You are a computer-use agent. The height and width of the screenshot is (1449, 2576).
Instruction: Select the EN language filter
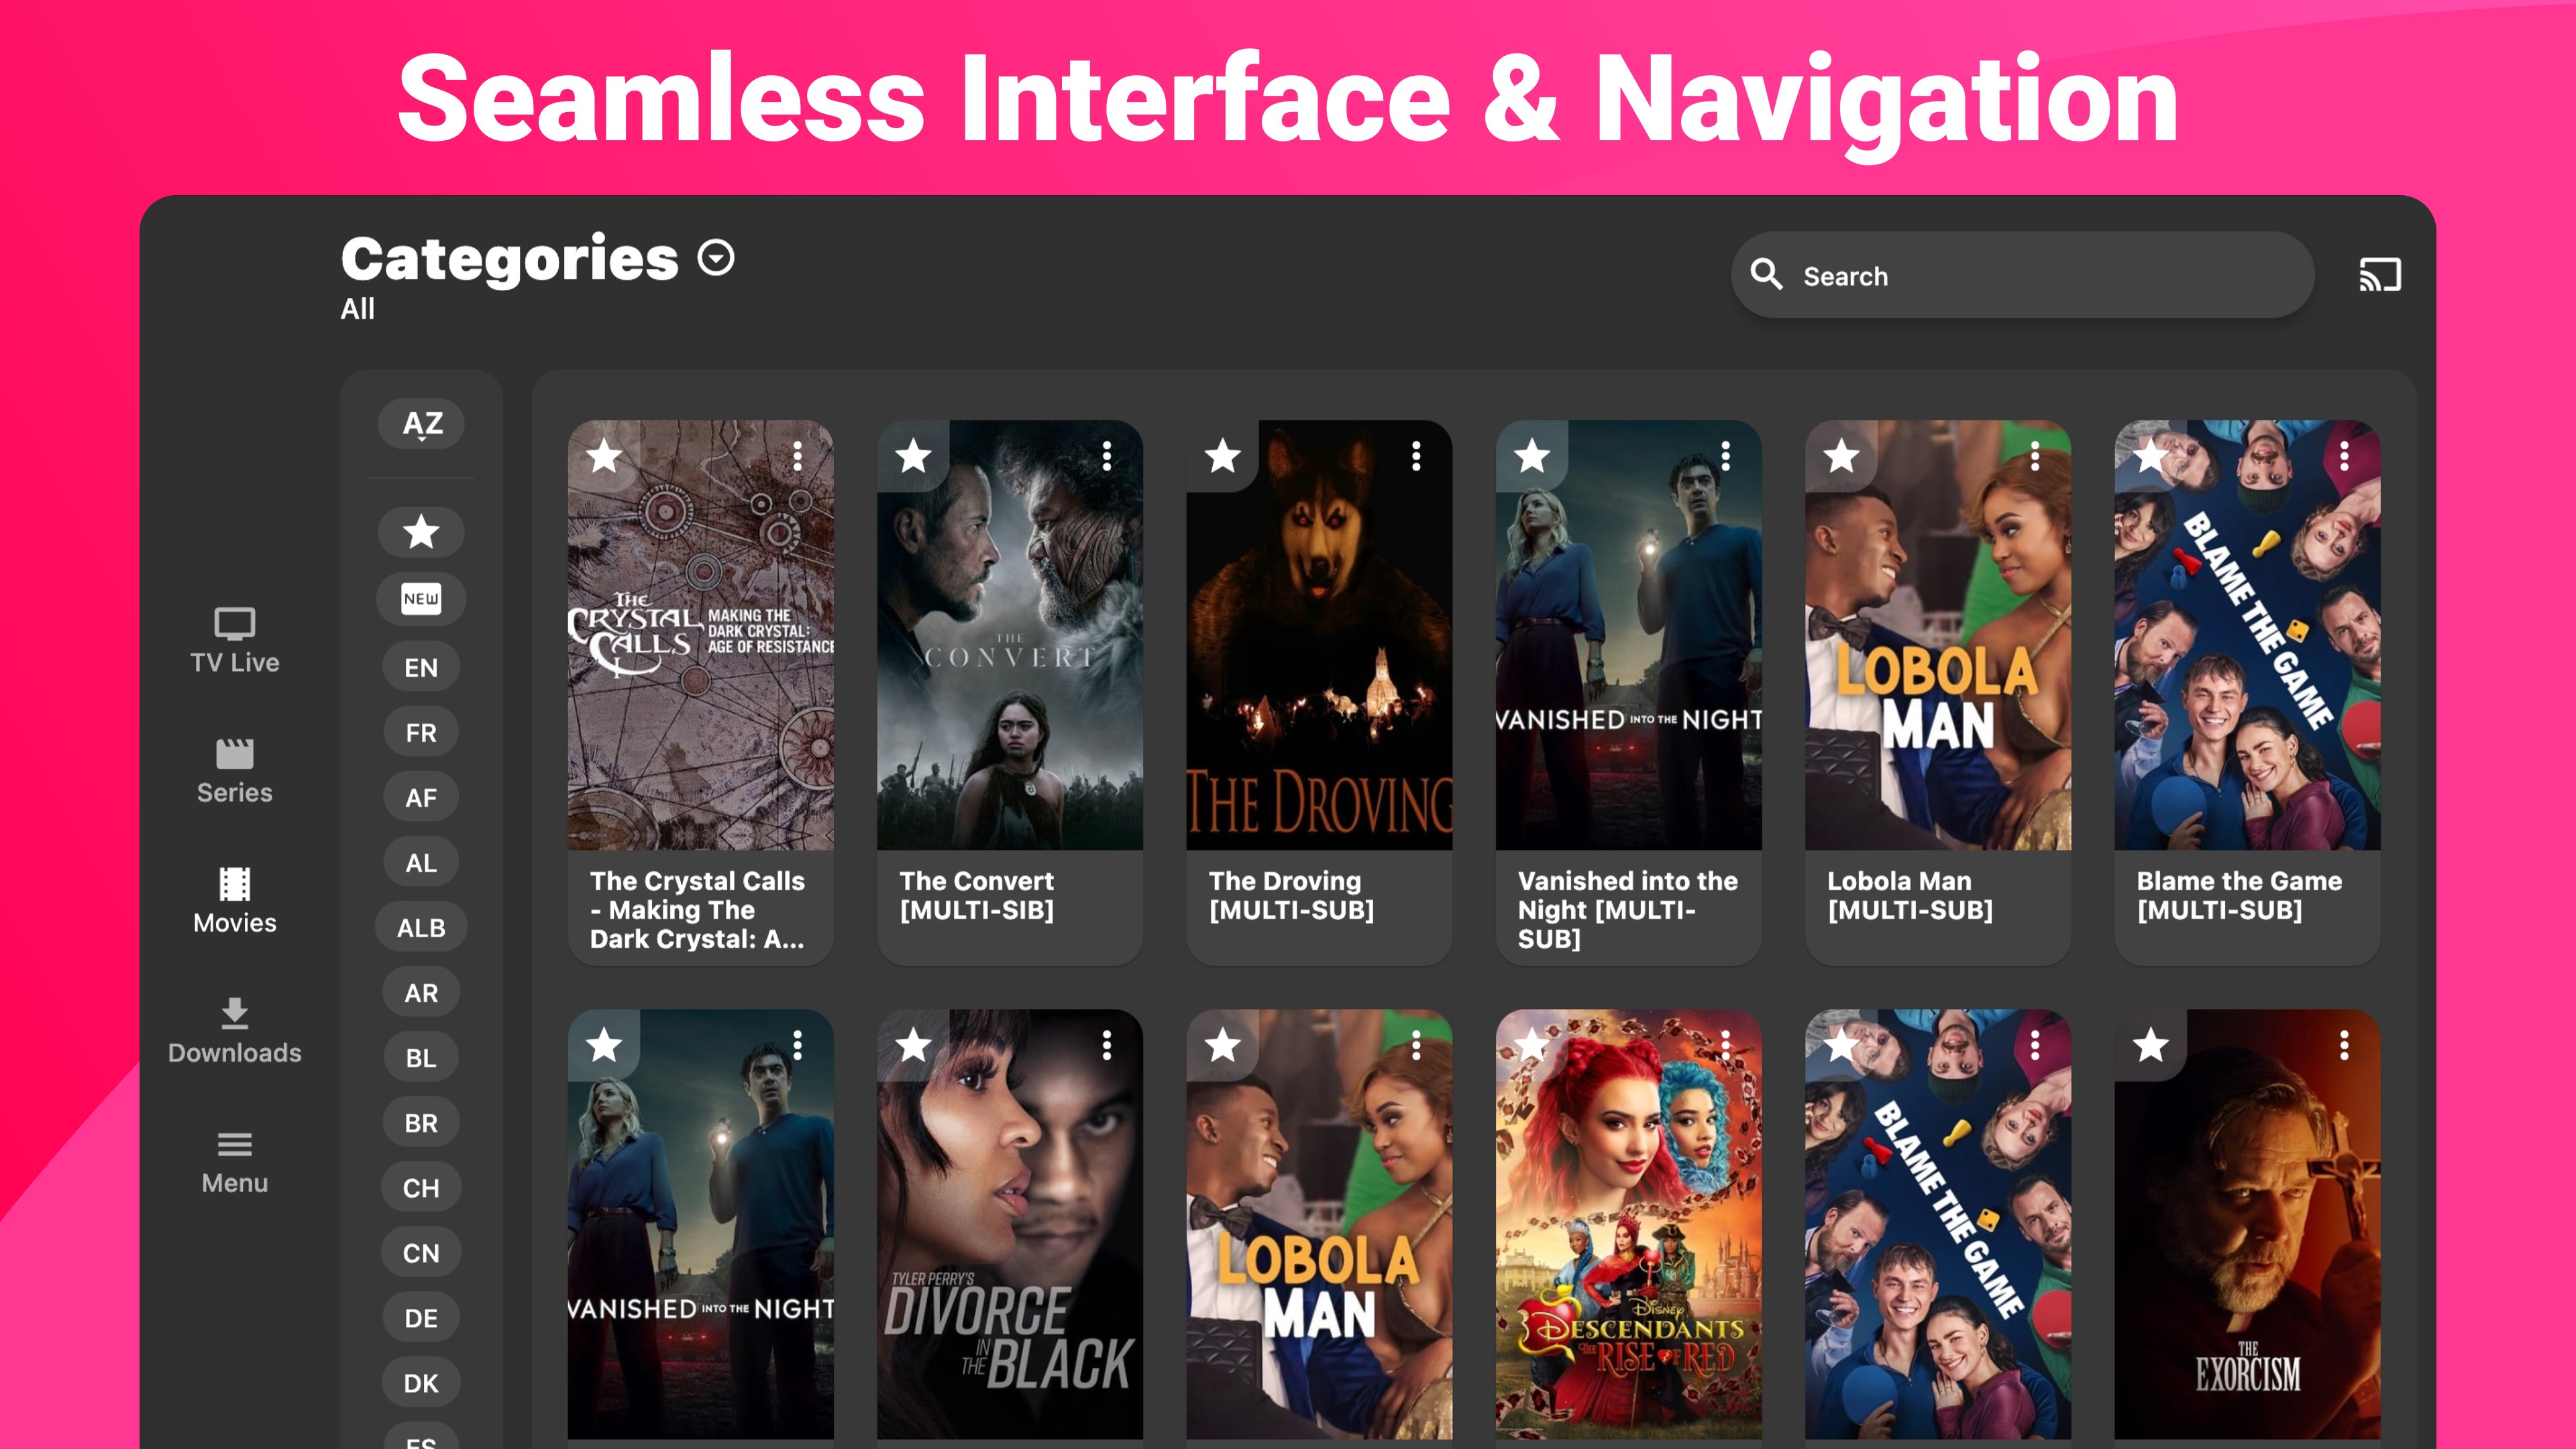coord(420,666)
